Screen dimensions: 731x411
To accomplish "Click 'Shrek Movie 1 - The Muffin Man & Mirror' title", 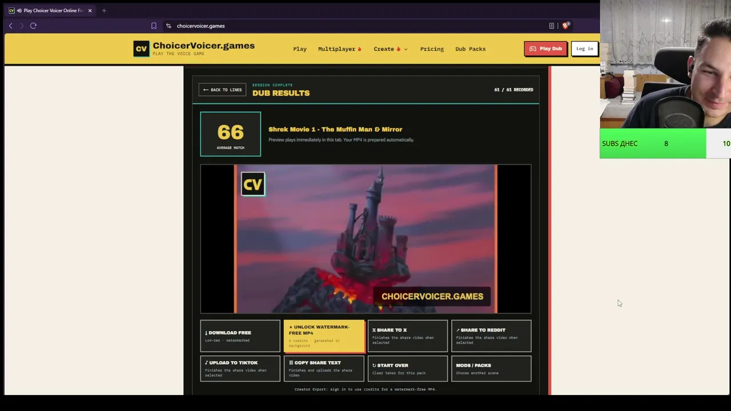I will click(335, 129).
